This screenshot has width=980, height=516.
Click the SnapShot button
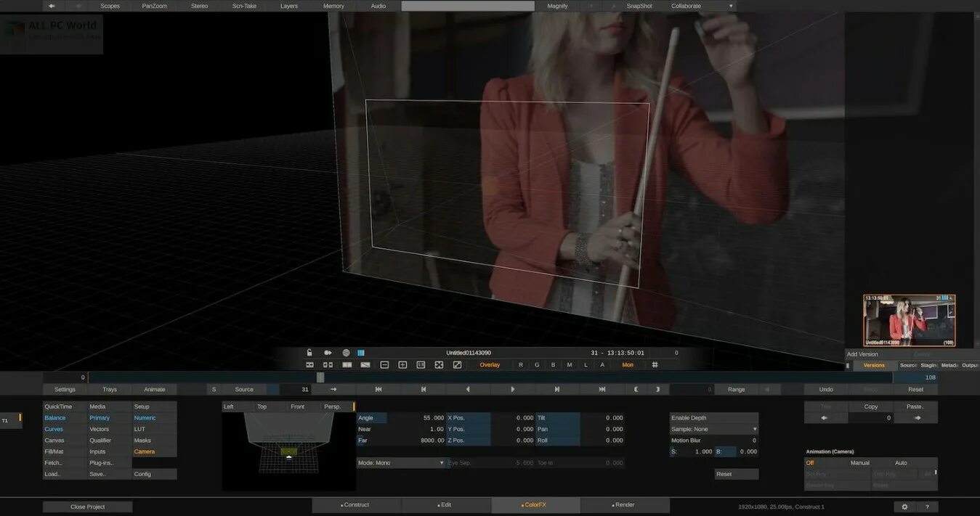639,6
